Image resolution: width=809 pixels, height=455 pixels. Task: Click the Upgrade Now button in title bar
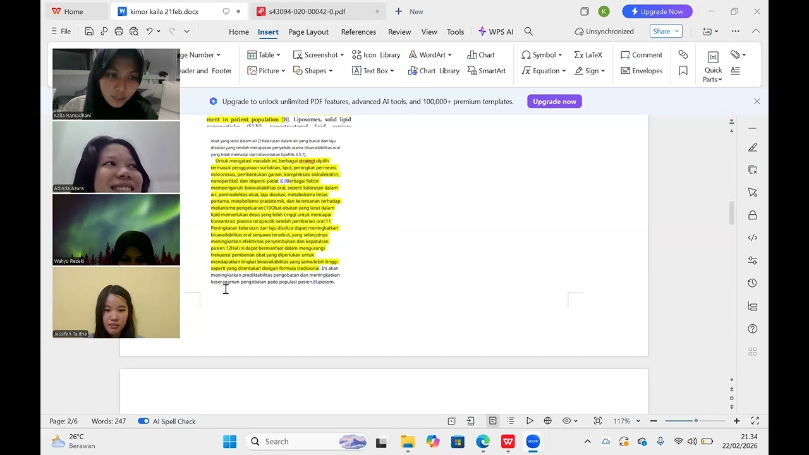click(657, 11)
